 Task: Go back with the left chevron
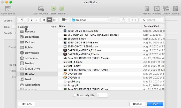pyautogui.click(x=31, y=20)
